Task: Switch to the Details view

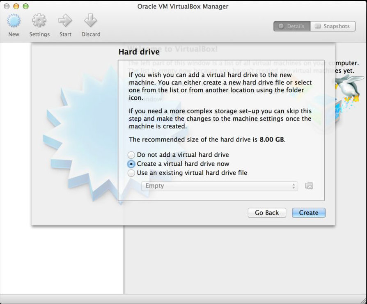Action: 292,26
